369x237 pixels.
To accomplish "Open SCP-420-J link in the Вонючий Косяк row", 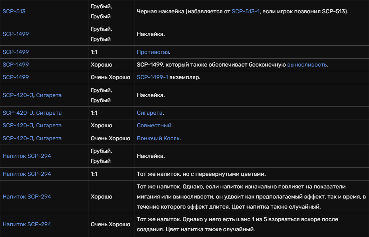I will click(18, 138).
